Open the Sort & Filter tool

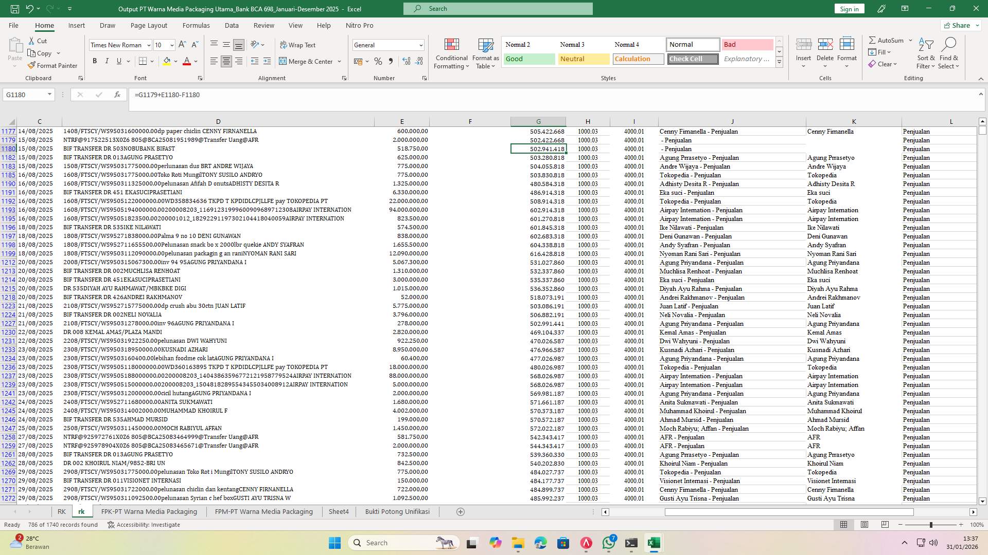click(925, 53)
